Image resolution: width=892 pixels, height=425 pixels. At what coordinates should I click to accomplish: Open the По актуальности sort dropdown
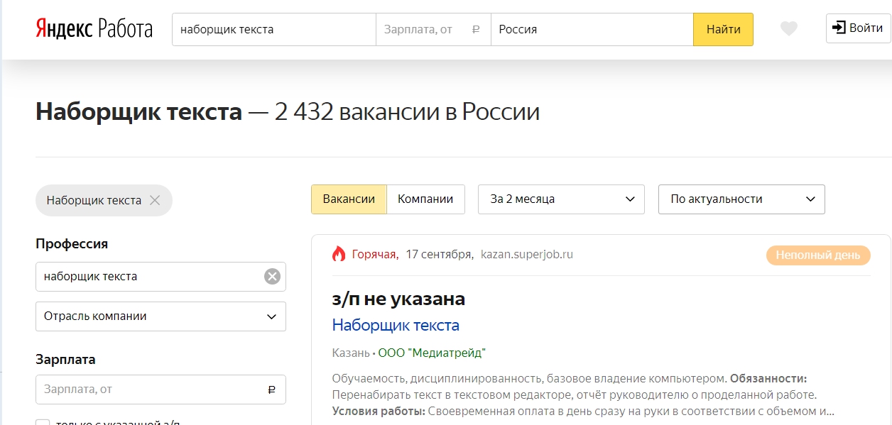coord(742,199)
